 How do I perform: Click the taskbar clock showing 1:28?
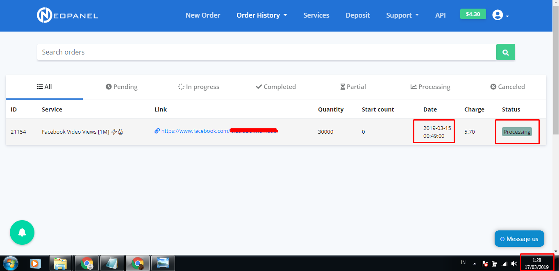(x=536, y=264)
